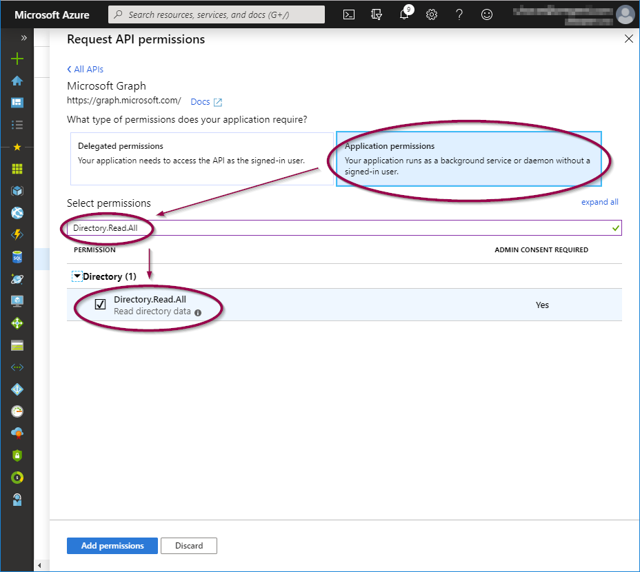
Task: Click the https://graph.microsoft.com/ URL text
Action: (124, 101)
